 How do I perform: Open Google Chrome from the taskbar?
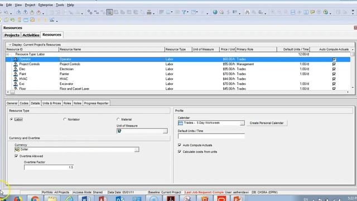pos(35,199)
